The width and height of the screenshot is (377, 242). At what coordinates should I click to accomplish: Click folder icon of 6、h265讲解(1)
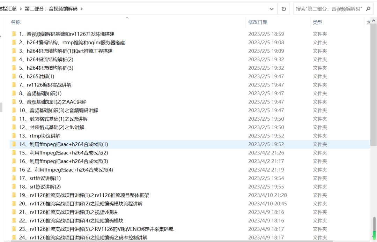click(14, 76)
